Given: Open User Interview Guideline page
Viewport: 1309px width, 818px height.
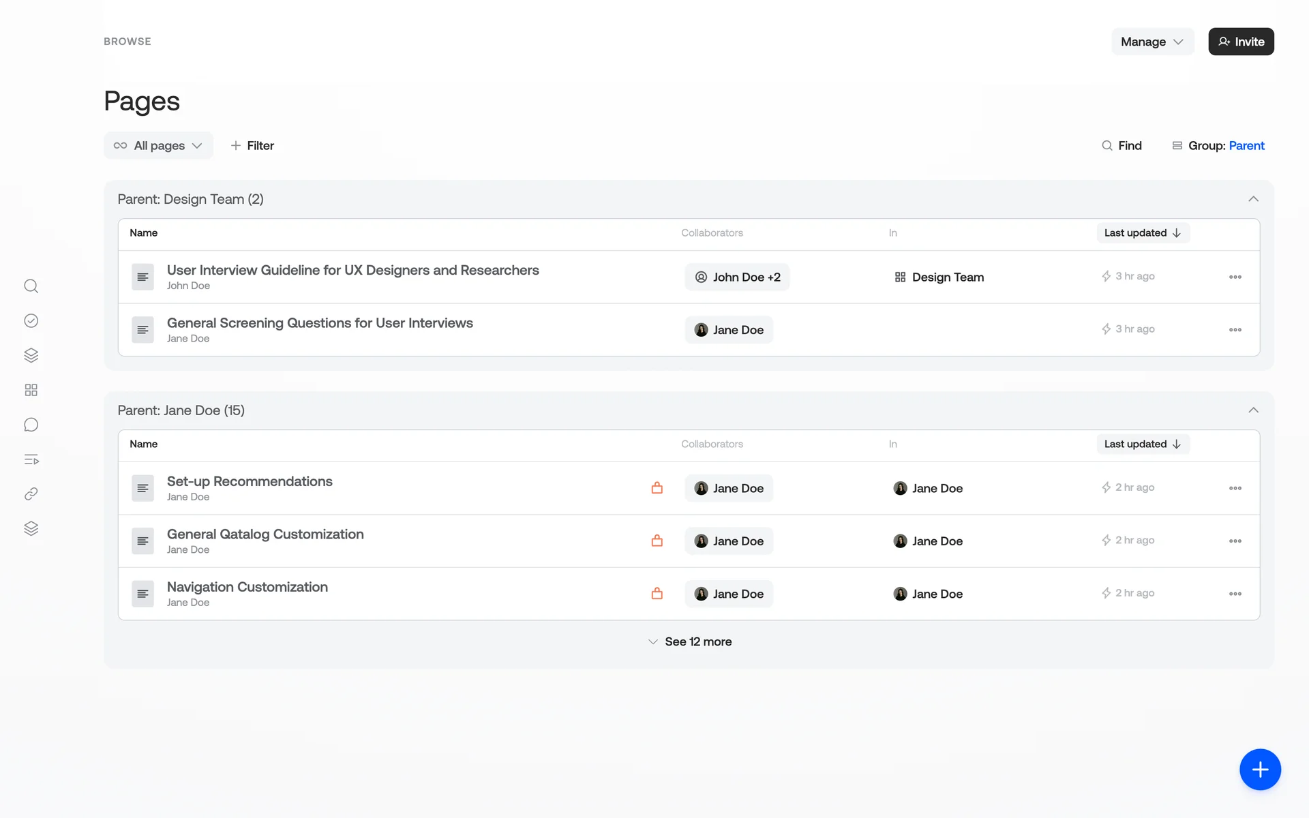Looking at the screenshot, I should [352, 271].
